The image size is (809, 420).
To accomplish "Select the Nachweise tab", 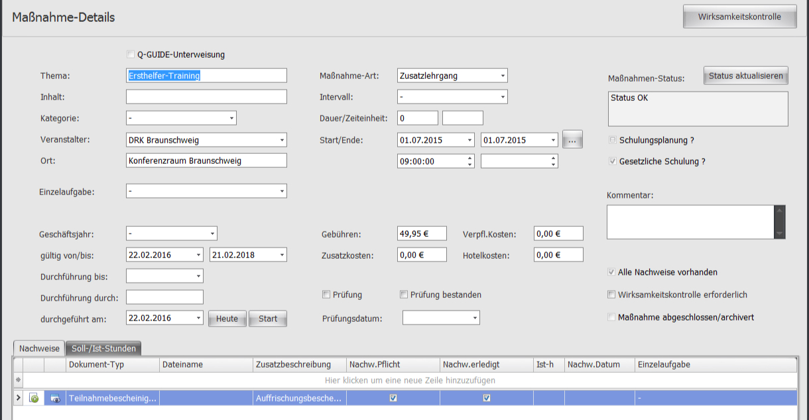I will click(x=38, y=348).
